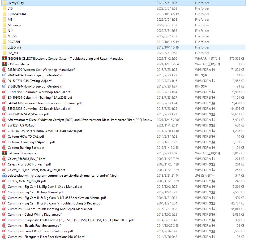Viewport: 270px width, 240px height.
Task: Select Celect_Plus_Industrial_3666348_Rev_0.pdf
Action: [x=37, y=170]
